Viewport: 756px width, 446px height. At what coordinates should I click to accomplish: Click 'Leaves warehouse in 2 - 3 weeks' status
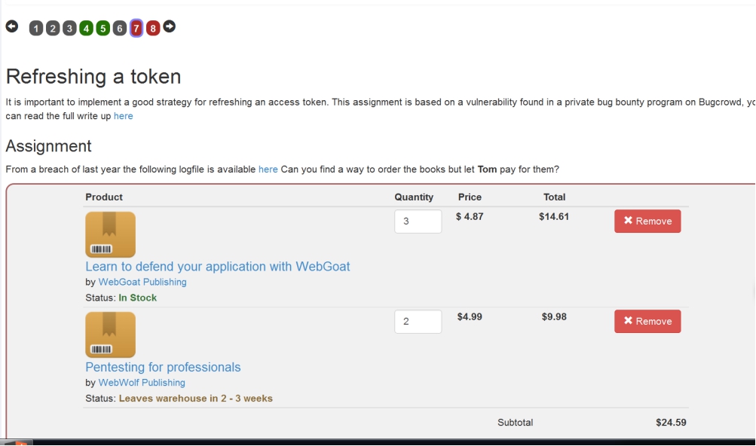196,399
